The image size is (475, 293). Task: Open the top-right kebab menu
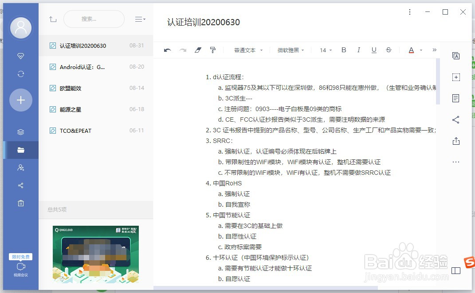tap(409, 12)
